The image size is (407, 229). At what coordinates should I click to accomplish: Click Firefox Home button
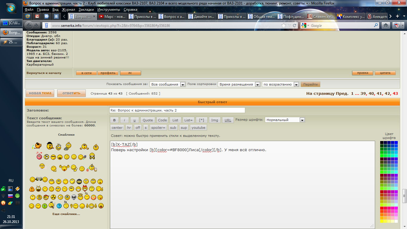(386, 25)
